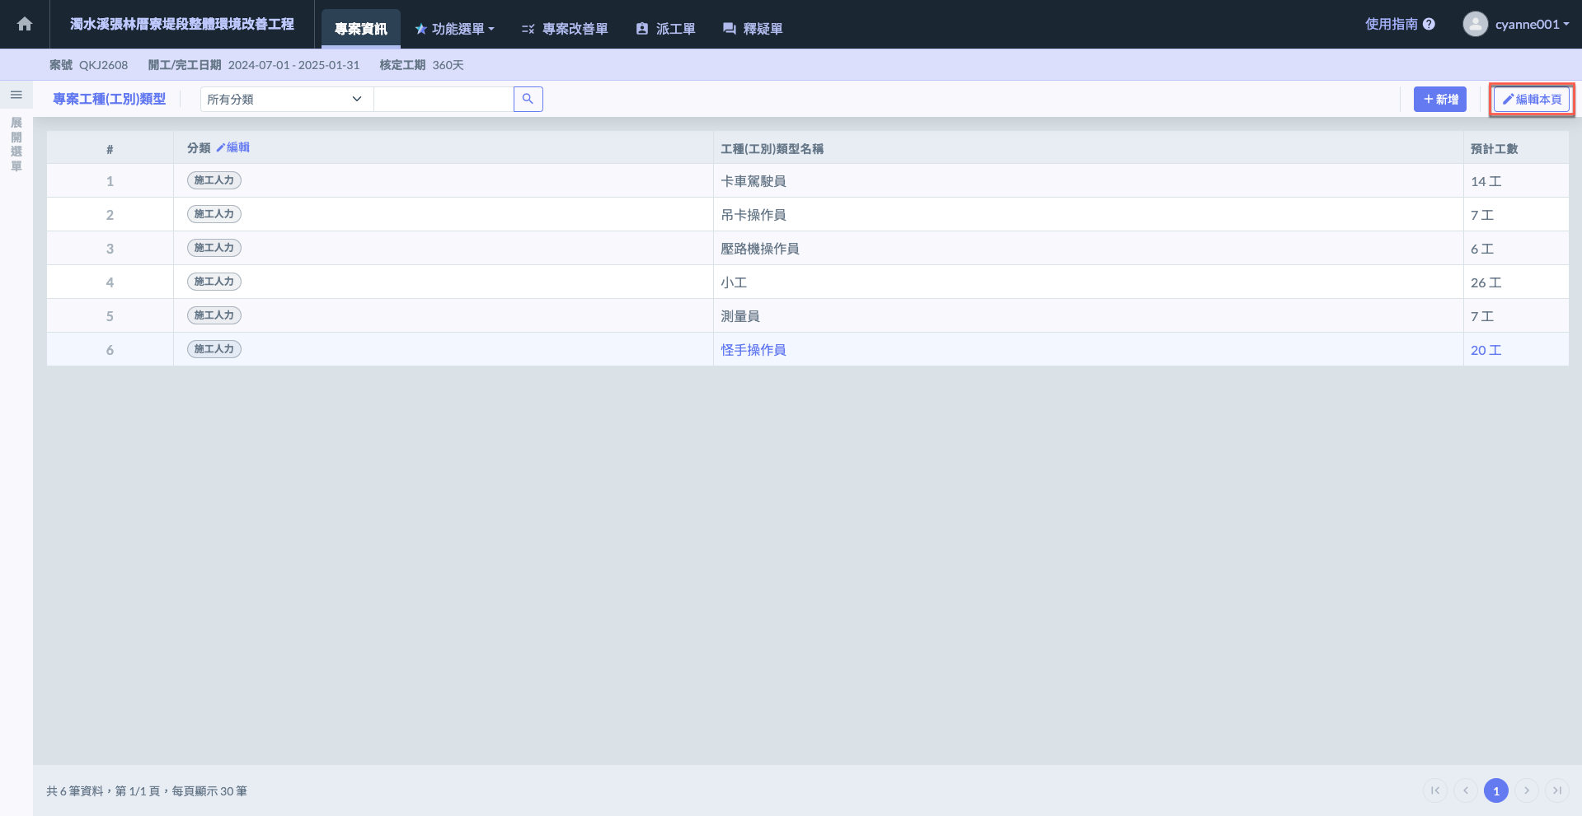
Task: Click the 新增 add button
Action: click(x=1439, y=99)
